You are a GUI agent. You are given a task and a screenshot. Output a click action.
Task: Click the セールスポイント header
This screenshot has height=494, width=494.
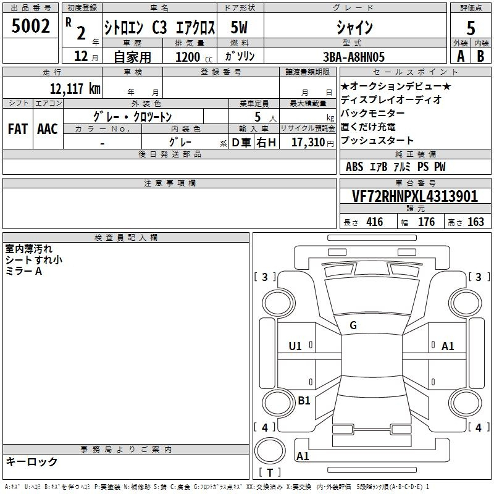point(415,72)
